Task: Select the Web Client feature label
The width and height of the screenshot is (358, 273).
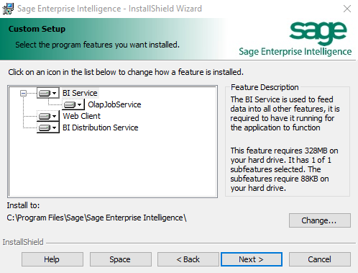Action: click(x=81, y=116)
